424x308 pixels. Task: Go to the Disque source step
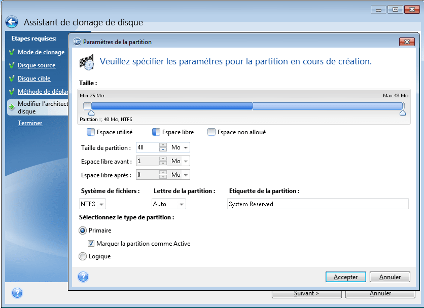[37, 65]
